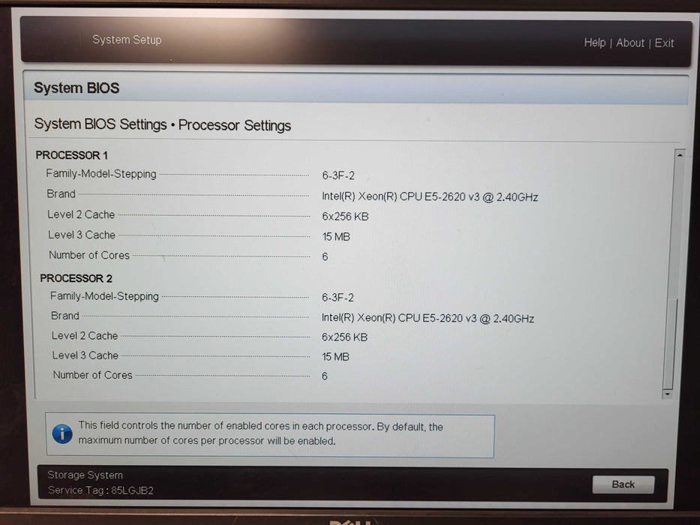Click Processor 2 Brand label
This screenshot has height=525, width=700.
(x=65, y=316)
